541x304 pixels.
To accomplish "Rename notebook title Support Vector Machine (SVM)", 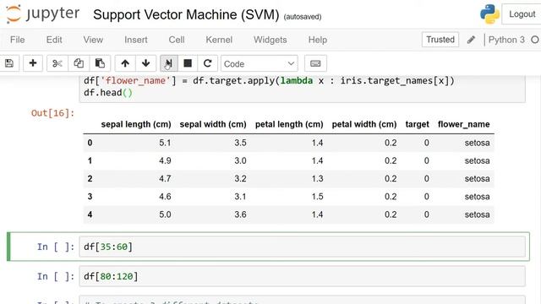I will click(x=186, y=15).
